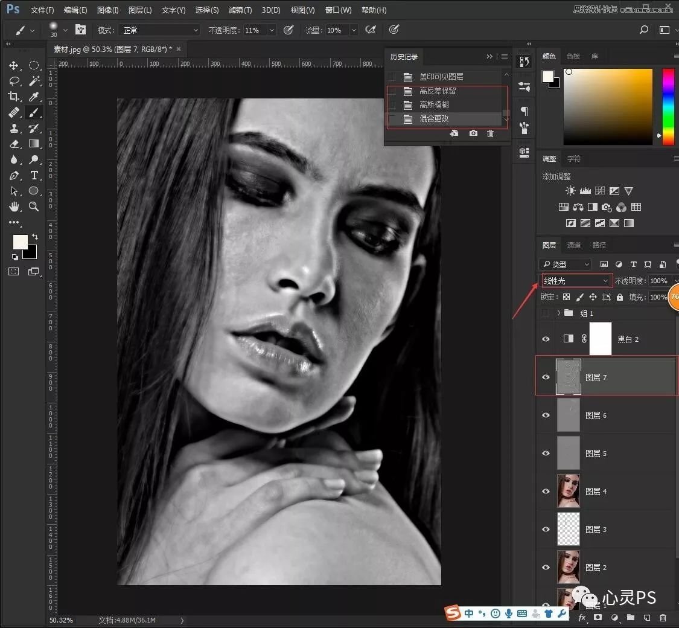Click the delete layer trash icon

point(663,618)
